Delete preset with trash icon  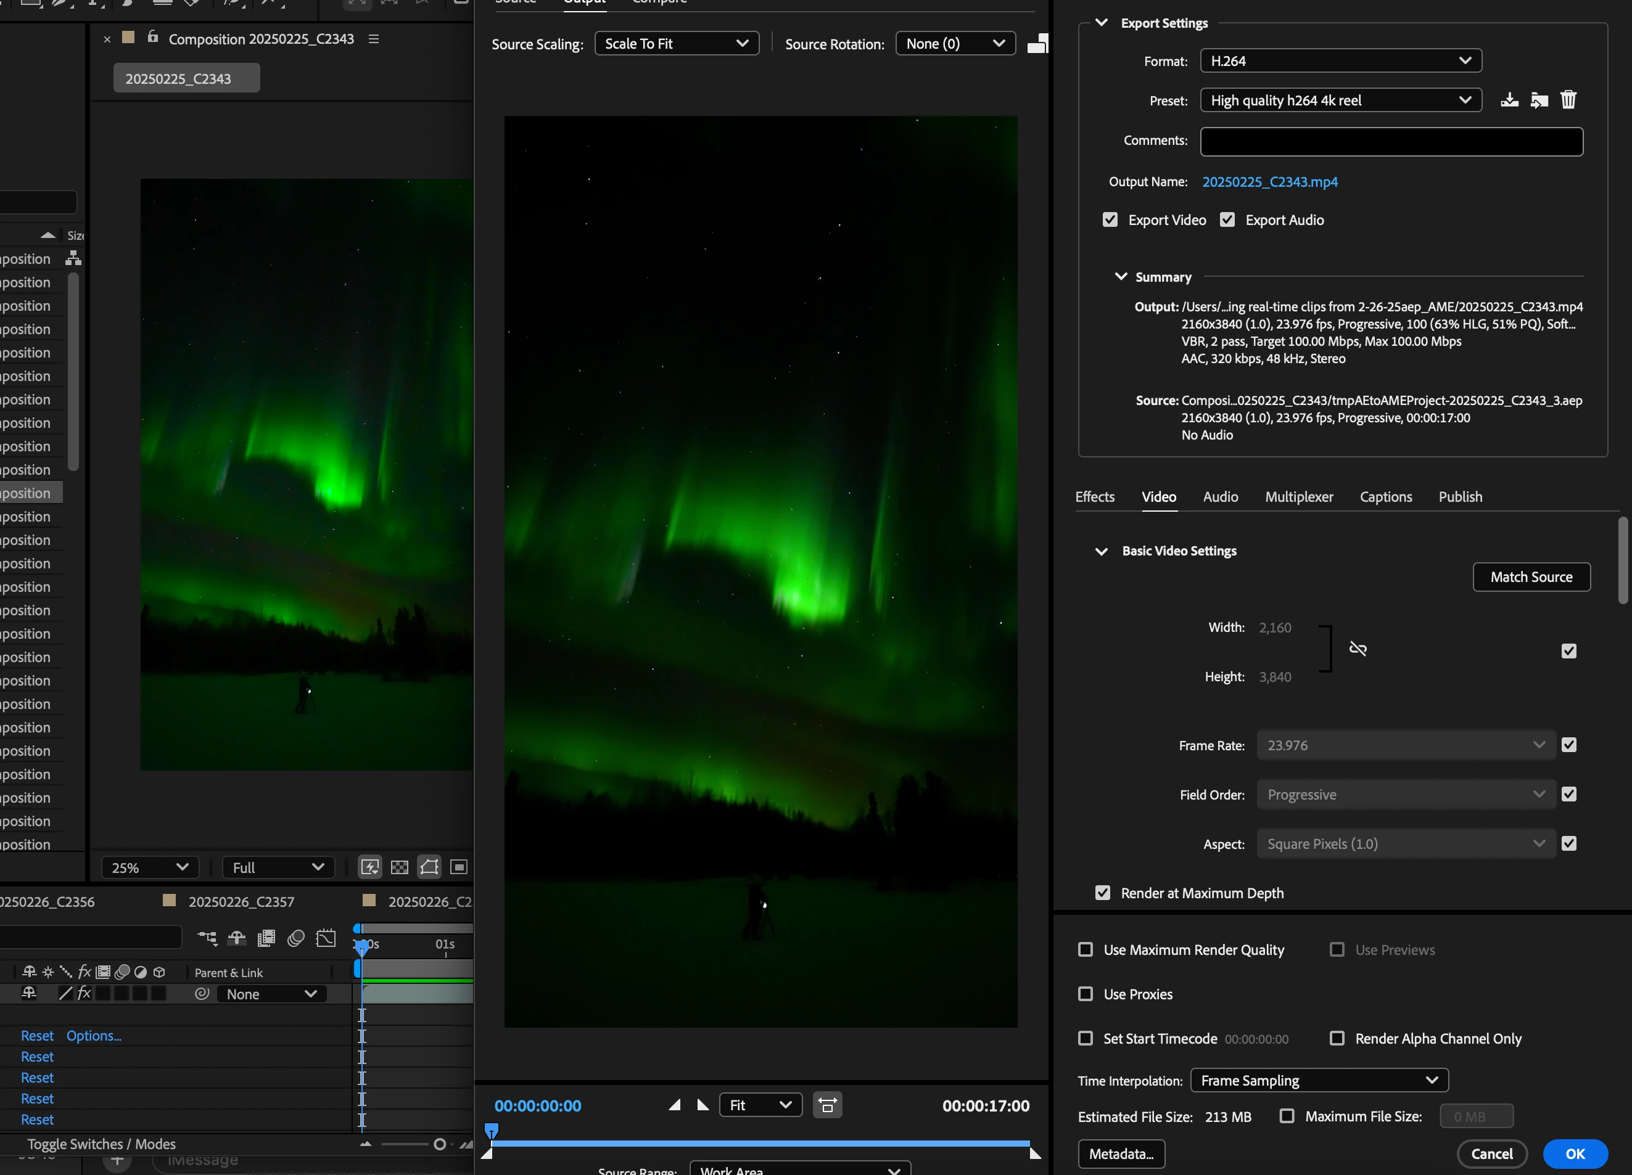1568,100
